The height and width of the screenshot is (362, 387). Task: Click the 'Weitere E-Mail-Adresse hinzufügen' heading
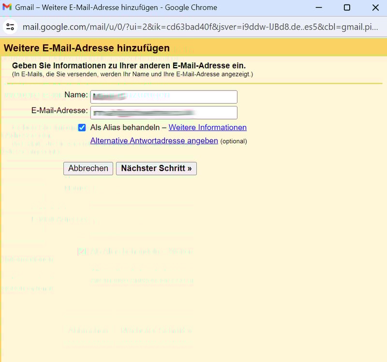pyautogui.click(x=87, y=48)
